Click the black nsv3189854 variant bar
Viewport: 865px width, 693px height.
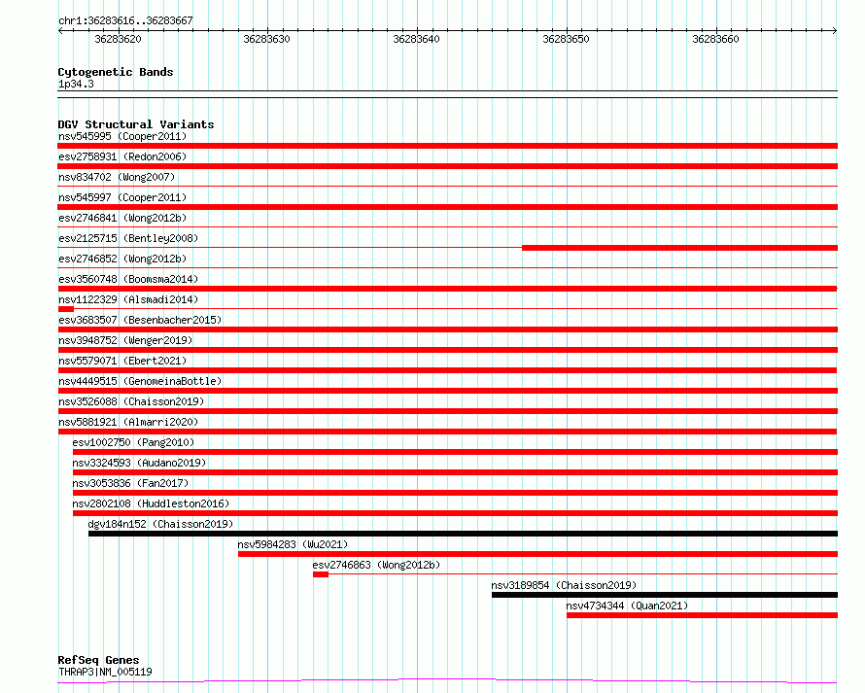pyautogui.click(x=665, y=595)
